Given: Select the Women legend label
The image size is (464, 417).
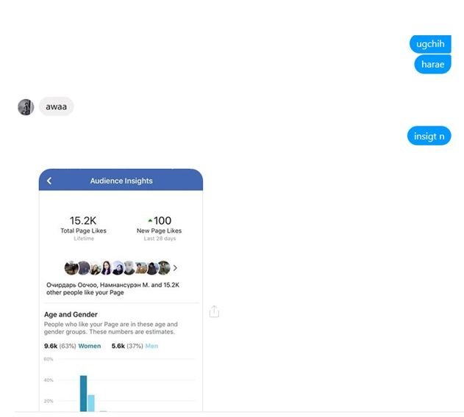Looking at the screenshot, I should click(90, 346).
